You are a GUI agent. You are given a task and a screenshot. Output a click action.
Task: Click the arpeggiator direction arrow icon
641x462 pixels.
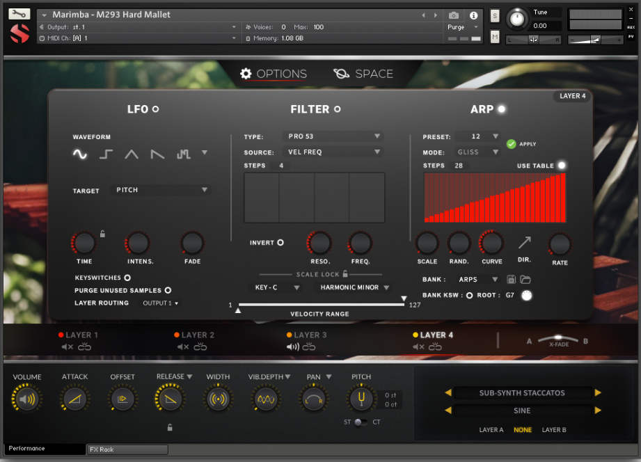(524, 242)
